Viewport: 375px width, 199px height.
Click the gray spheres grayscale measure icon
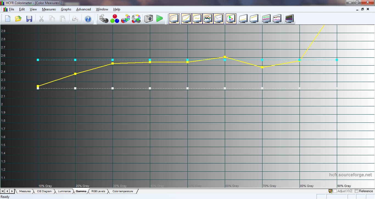pyautogui.click(x=104, y=19)
